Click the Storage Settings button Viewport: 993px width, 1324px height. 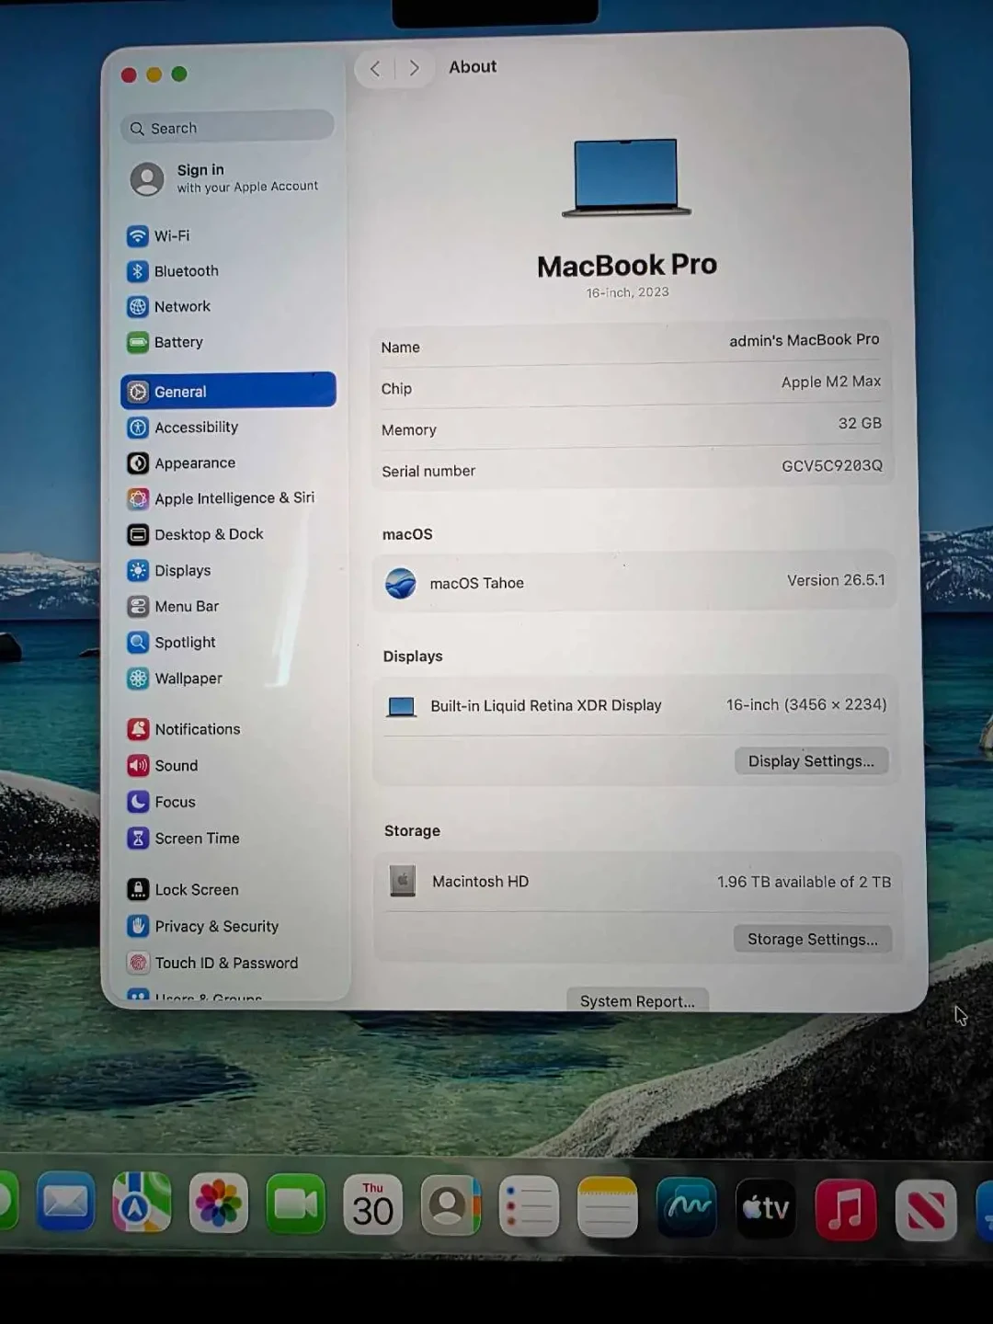tap(813, 940)
